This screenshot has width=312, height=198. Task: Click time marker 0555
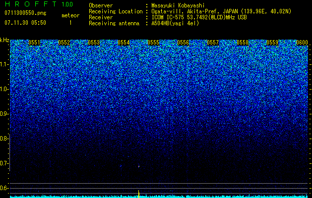click(153, 43)
